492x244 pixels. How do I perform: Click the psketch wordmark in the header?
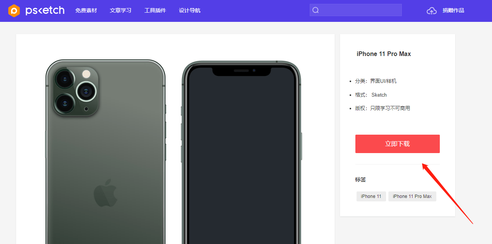[x=45, y=10]
